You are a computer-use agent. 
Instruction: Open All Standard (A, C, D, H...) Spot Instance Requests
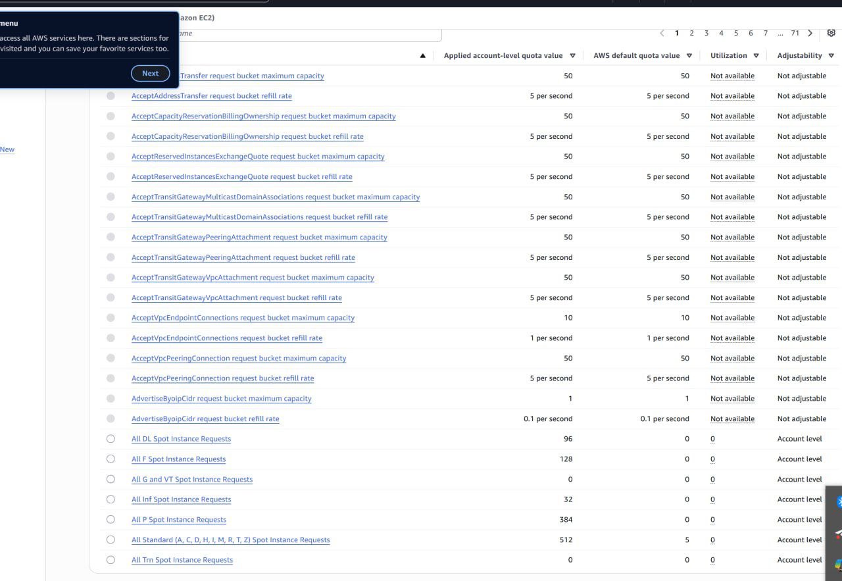pos(231,540)
